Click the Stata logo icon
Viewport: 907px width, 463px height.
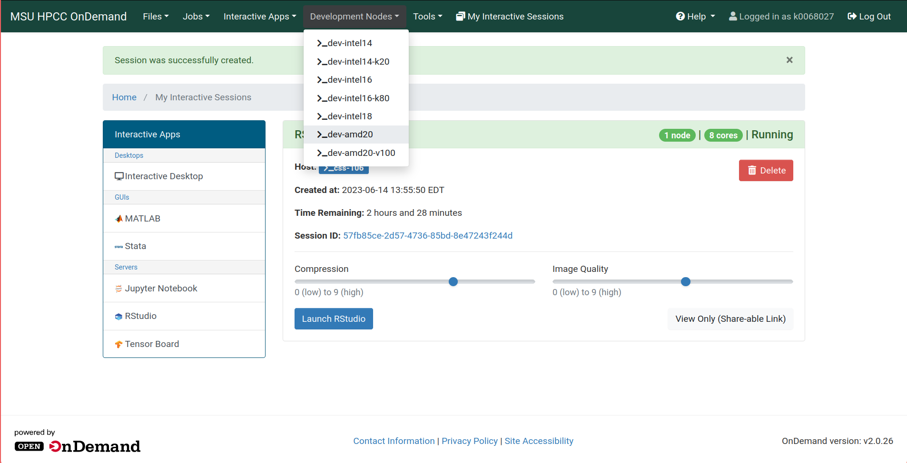coord(119,247)
